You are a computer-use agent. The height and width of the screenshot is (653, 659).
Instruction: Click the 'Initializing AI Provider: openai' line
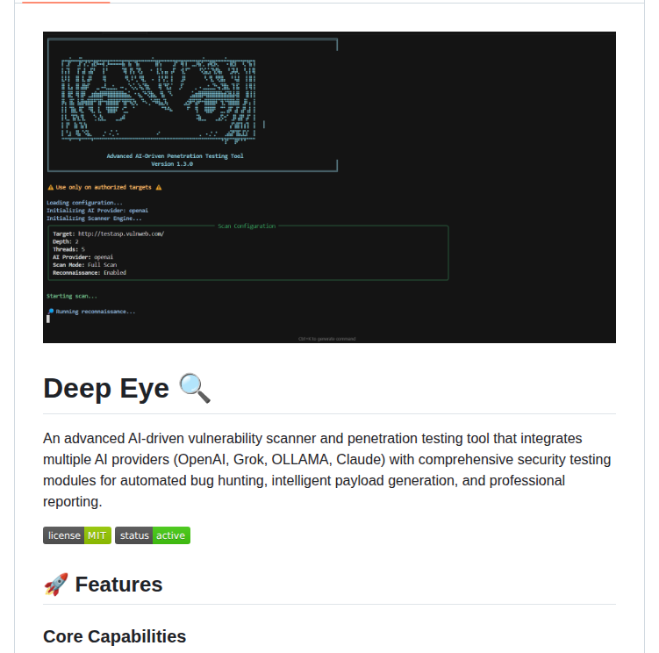coord(97,211)
